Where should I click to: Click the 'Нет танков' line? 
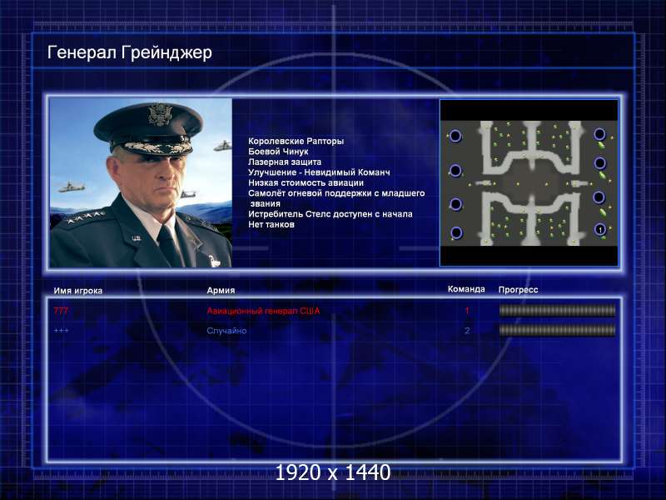[x=271, y=224]
